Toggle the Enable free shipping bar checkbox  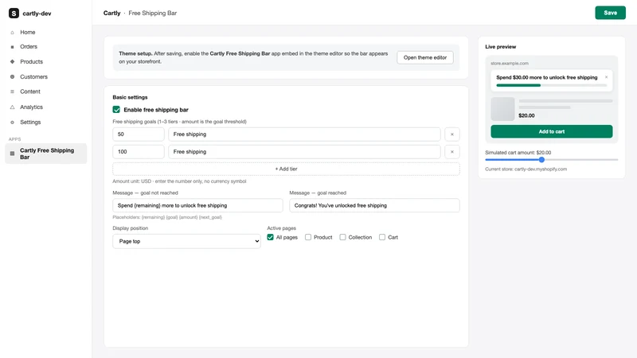[x=116, y=110]
